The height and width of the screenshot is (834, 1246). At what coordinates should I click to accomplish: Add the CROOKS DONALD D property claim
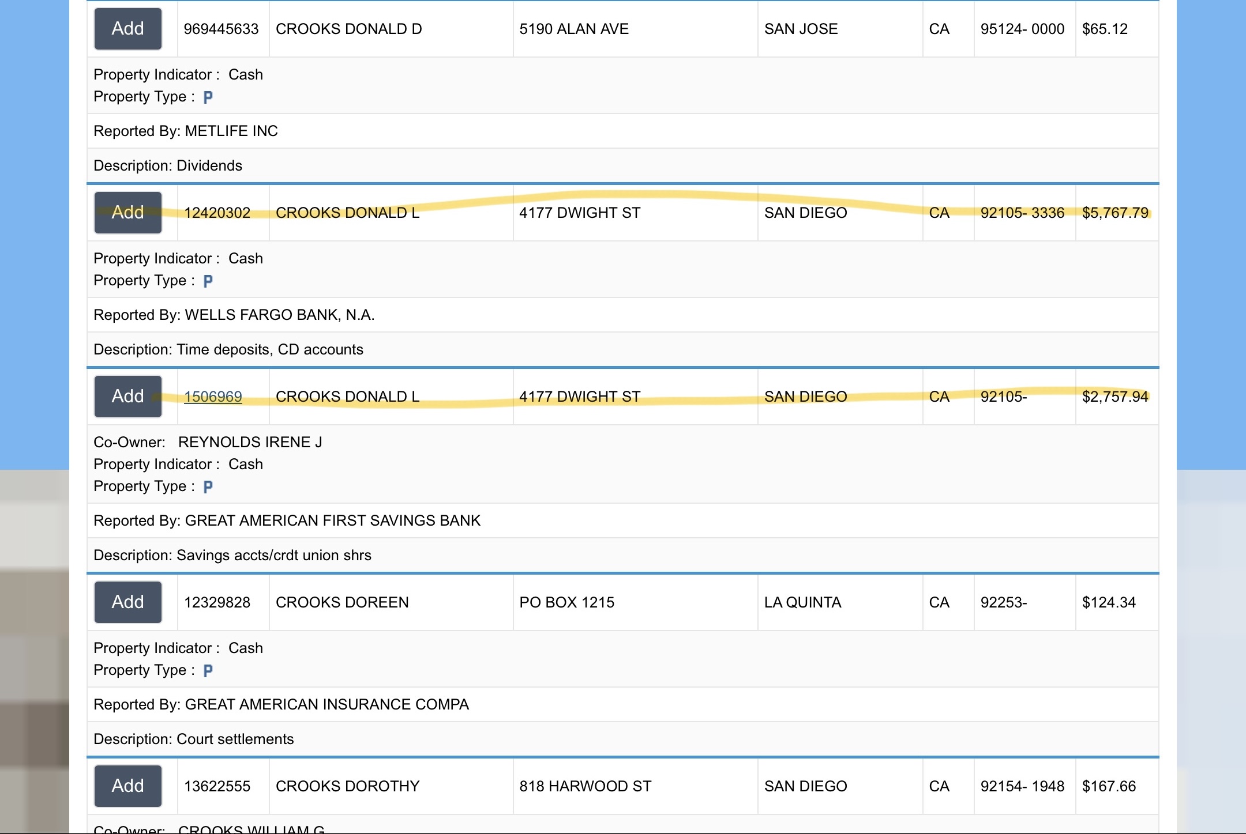[x=128, y=29]
